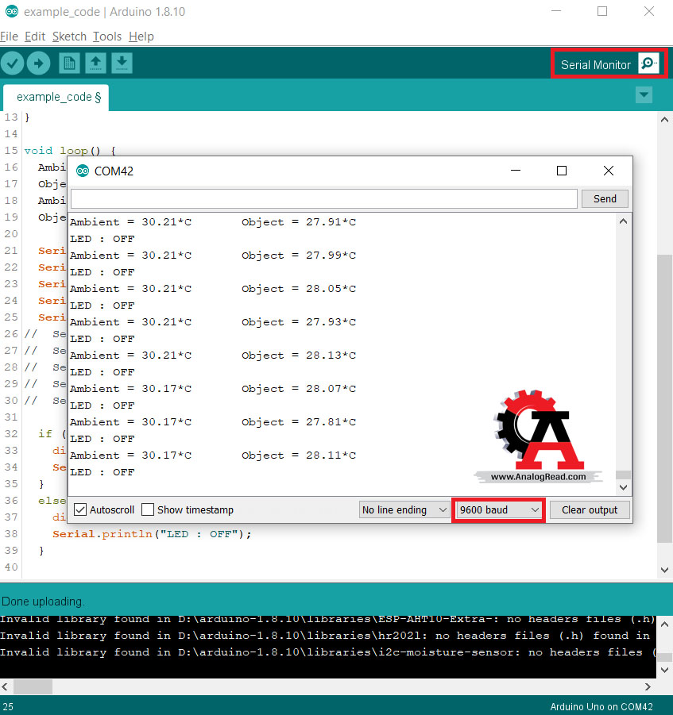The height and width of the screenshot is (715, 673).
Task: Click the Upload arrow icon
Action: pyautogui.click(x=38, y=63)
